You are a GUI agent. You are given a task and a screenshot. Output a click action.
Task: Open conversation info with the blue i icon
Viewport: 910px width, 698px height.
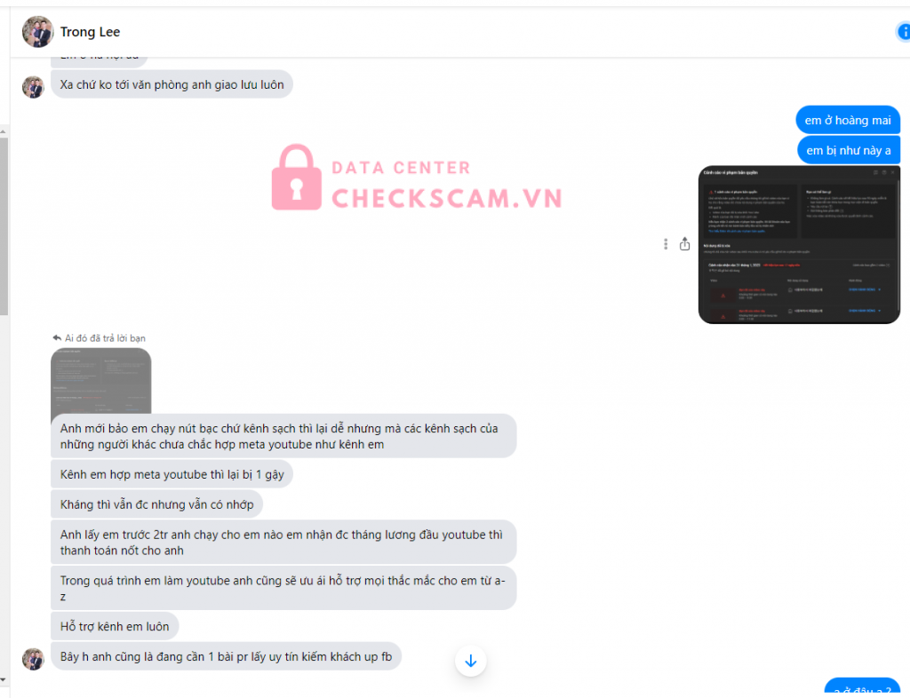tap(903, 31)
